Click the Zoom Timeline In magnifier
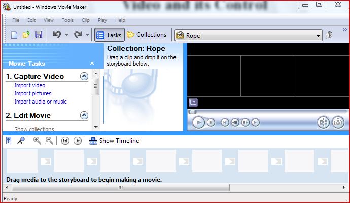The image size is (350, 203). point(37,141)
